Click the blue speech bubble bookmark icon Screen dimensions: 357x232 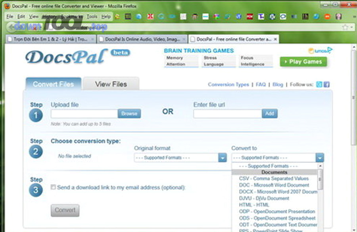click(x=283, y=16)
